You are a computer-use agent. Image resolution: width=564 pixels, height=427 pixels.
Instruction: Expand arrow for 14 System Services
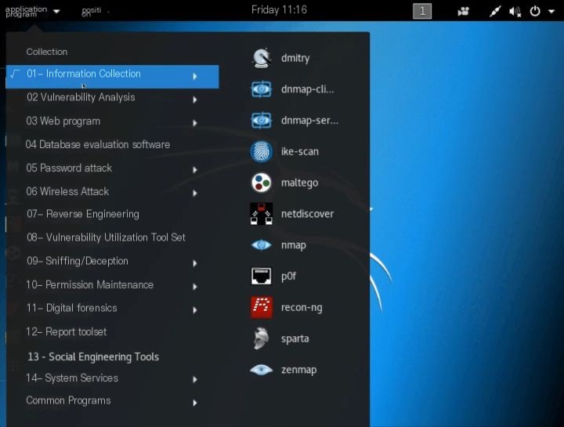click(x=194, y=379)
